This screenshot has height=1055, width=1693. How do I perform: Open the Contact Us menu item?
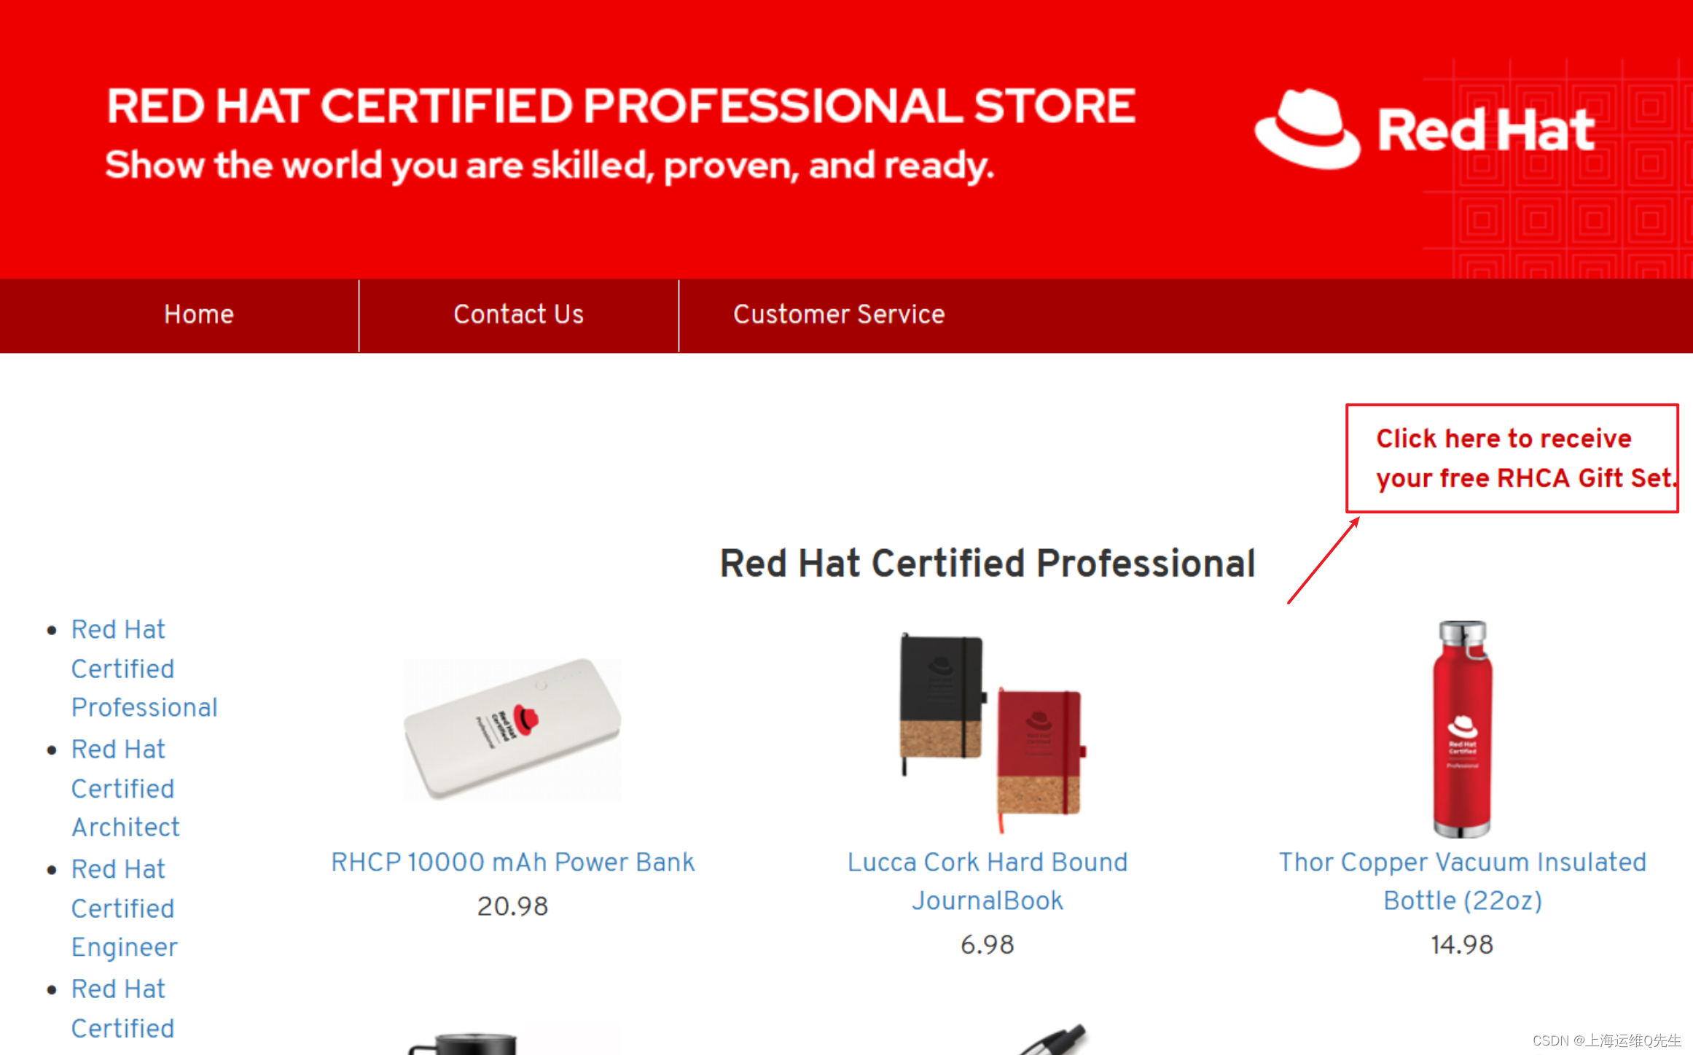518,314
